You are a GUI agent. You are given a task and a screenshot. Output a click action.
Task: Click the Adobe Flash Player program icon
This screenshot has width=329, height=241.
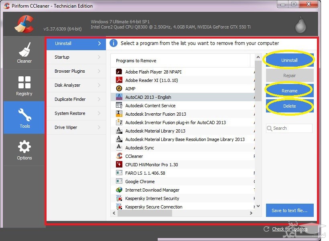coord(119,72)
